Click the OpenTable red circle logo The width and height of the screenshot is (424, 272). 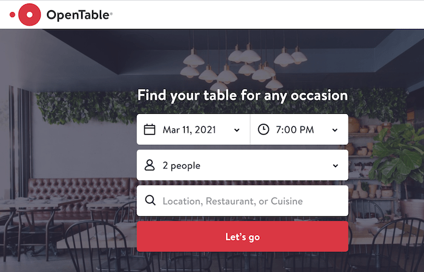[x=29, y=15]
